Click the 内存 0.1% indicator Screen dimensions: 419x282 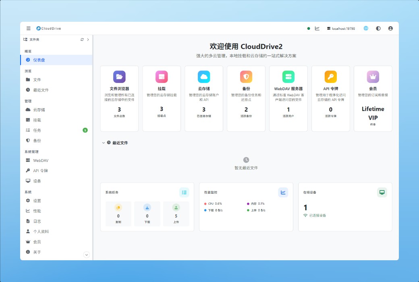click(x=256, y=204)
